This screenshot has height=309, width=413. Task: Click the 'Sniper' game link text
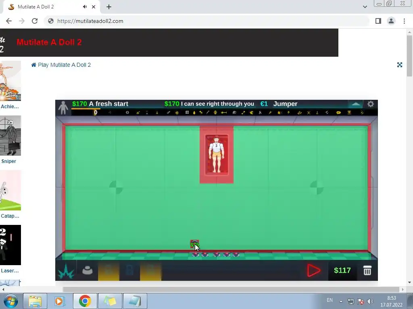[x=9, y=161]
